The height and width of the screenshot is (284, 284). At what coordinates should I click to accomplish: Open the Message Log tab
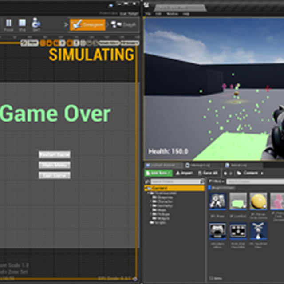(x=203, y=165)
